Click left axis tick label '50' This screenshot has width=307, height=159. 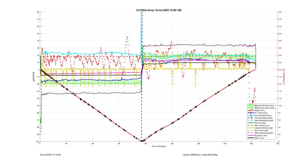(38, 33)
